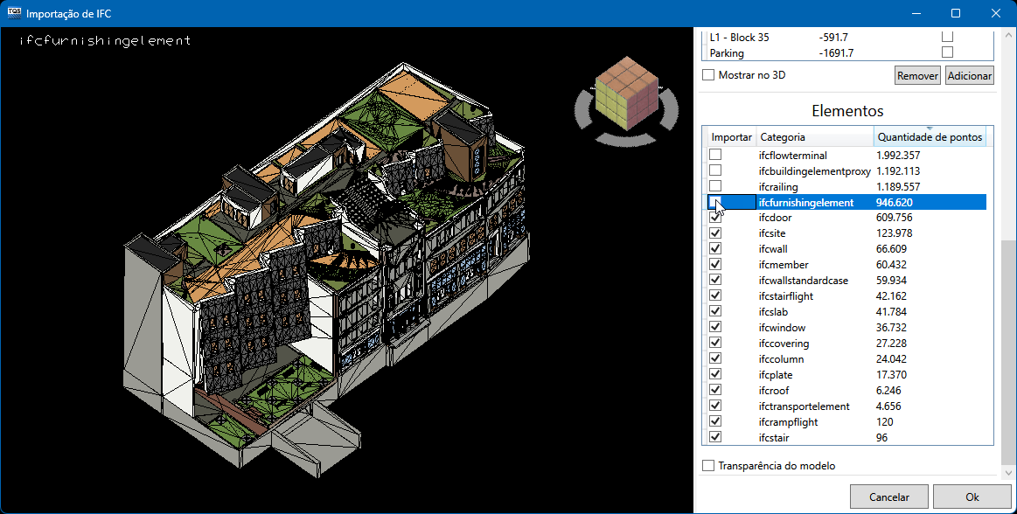
Task: Click Cancelar to abort import
Action: [888, 497]
